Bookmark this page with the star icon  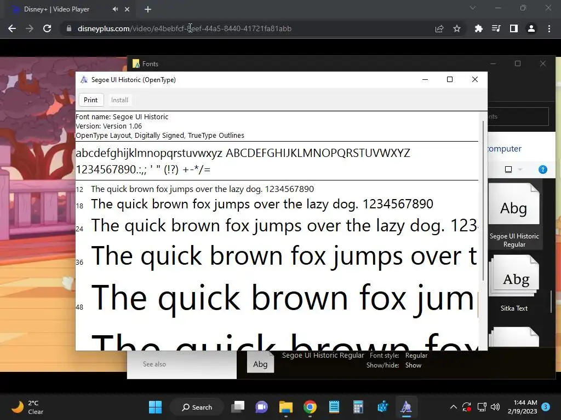click(x=457, y=28)
